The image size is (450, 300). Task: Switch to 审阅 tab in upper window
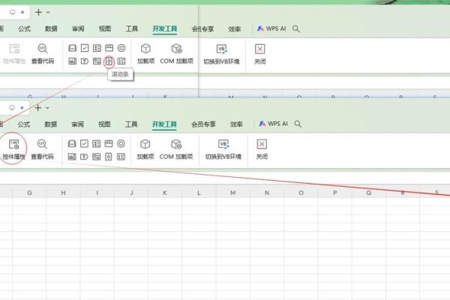click(x=78, y=28)
